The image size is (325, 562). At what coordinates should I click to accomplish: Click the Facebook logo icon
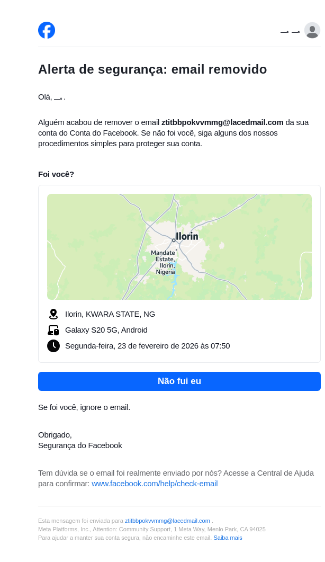[47, 30]
